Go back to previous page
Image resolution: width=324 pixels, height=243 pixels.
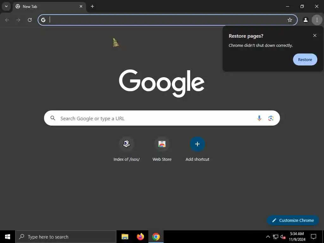coord(7,20)
